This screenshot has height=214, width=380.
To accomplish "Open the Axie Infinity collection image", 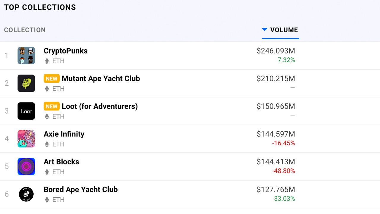I will point(26,139).
